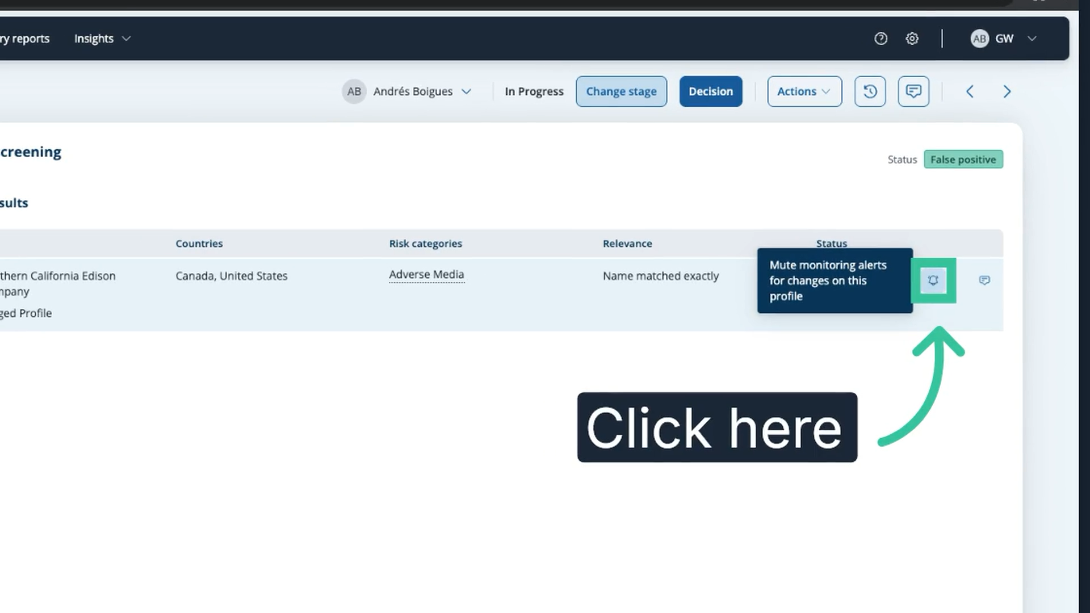Go to previous case with left chevron
This screenshot has height=613, width=1090.
tap(970, 91)
